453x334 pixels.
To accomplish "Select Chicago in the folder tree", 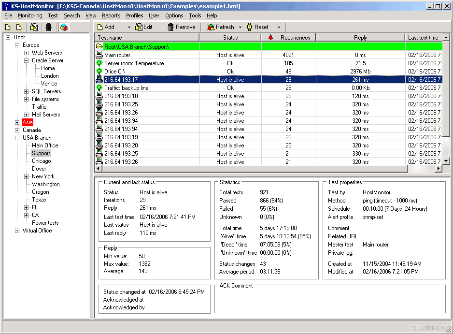I will (41, 161).
